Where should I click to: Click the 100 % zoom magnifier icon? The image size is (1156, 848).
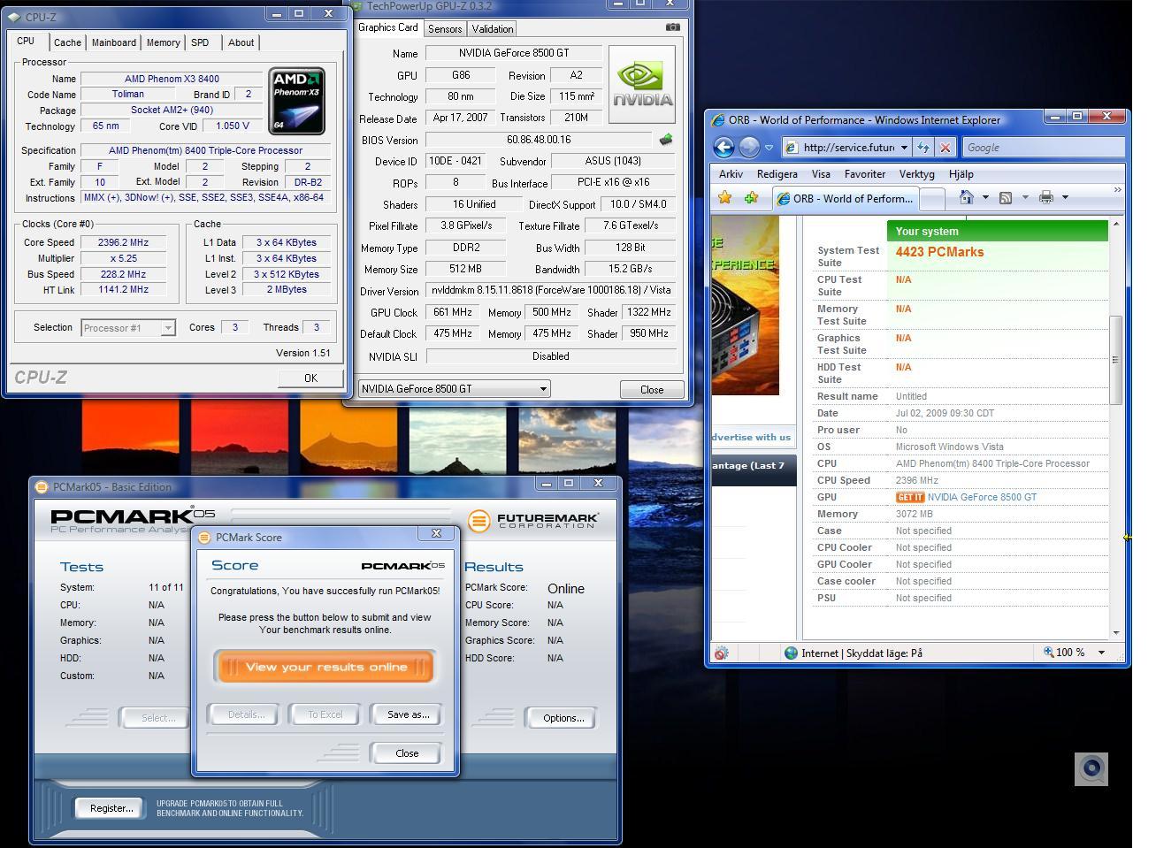click(1048, 653)
